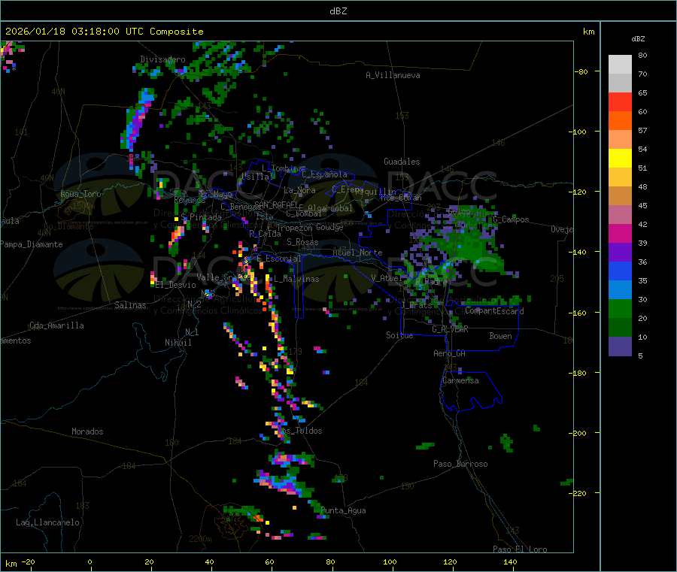Click the 140 km horizontal axis tick
The image size is (677, 572).
click(x=510, y=562)
